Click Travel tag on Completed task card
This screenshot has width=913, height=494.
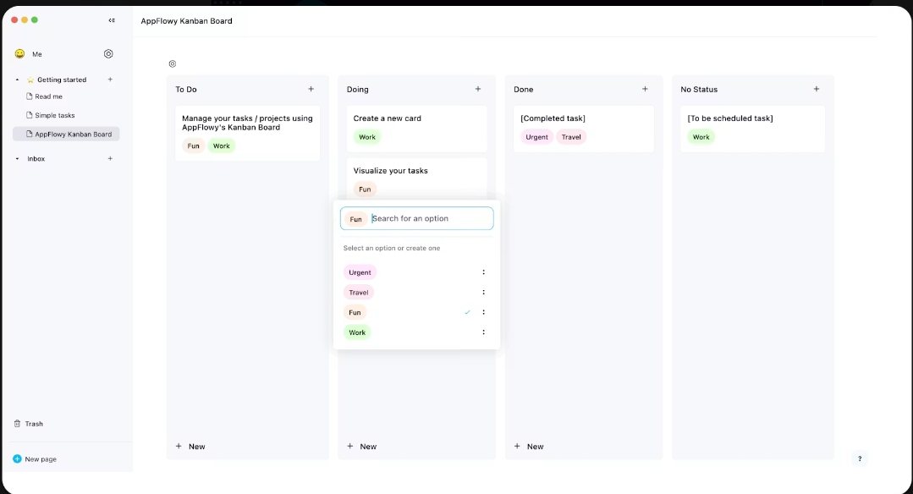(x=571, y=137)
